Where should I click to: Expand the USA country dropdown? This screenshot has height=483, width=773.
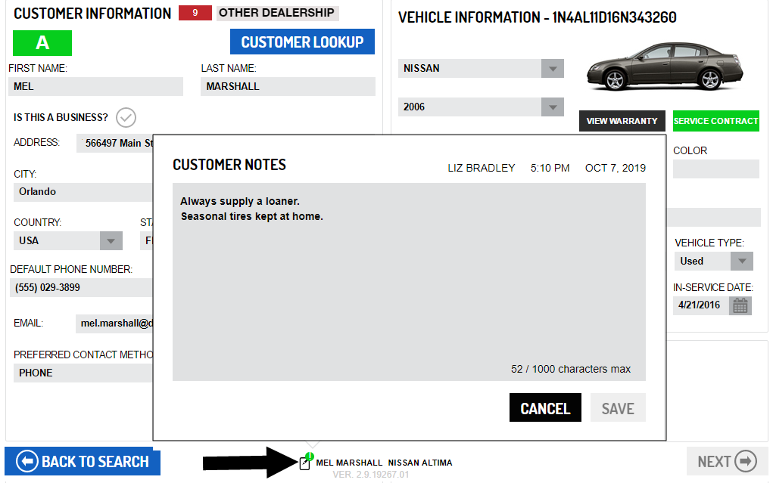111,241
